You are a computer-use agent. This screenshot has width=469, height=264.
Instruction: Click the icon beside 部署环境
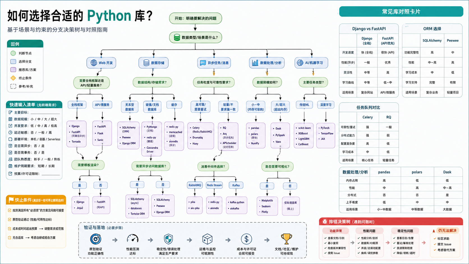click(10, 139)
